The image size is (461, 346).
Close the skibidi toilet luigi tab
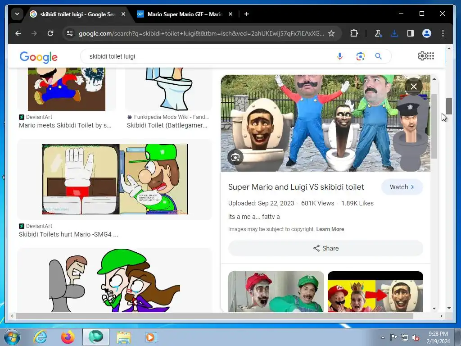tap(123, 14)
